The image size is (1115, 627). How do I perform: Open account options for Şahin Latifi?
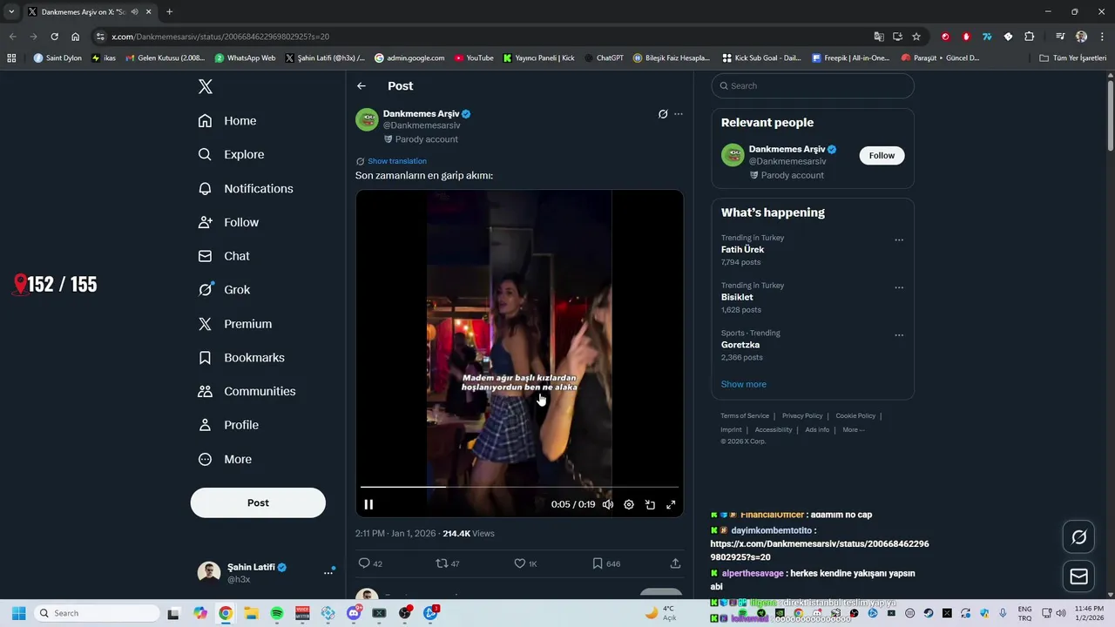point(328,572)
